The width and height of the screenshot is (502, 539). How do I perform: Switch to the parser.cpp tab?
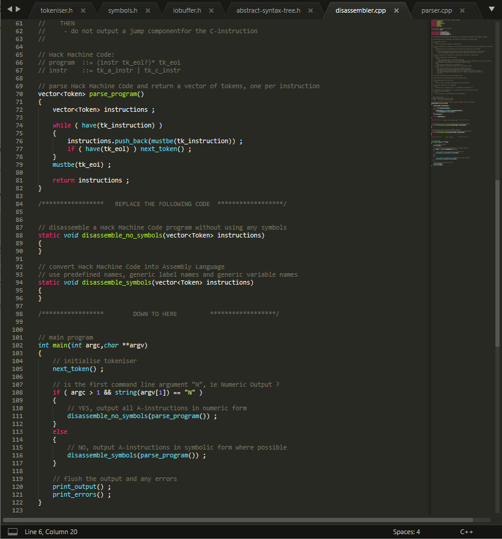pyautogui.click(x=437, y=10)
